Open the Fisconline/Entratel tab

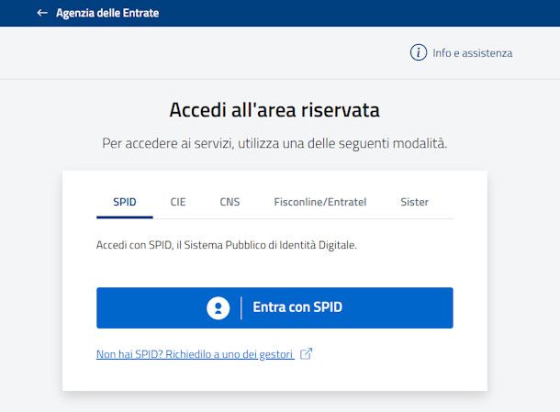pos(320,202)
